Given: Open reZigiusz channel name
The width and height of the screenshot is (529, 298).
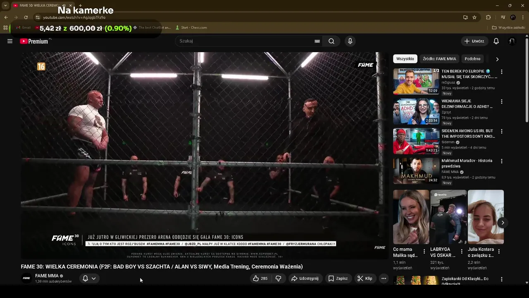Looking at the screenshot, I should pyautogui.click(x=448, y=82).
